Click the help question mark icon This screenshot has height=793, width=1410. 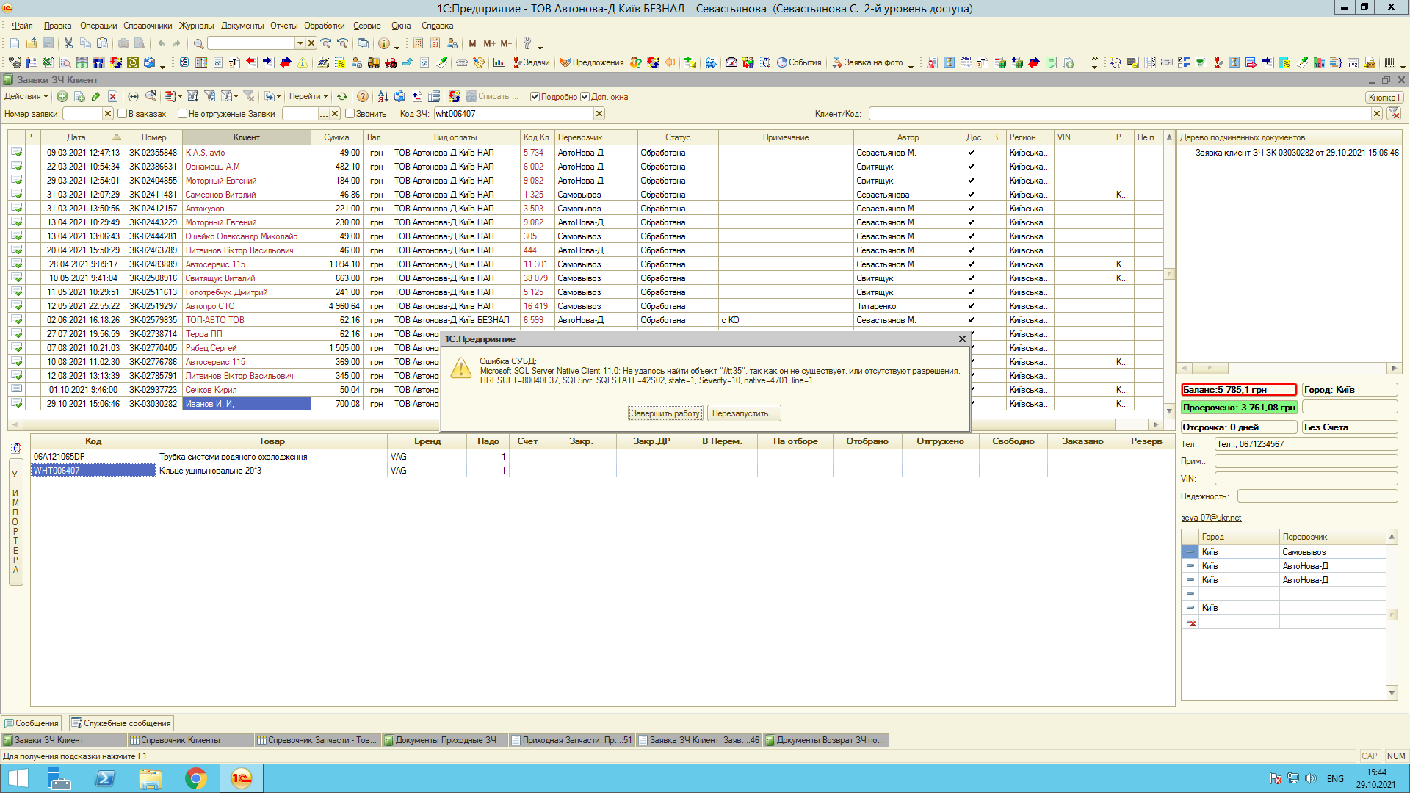coord(363,97)
